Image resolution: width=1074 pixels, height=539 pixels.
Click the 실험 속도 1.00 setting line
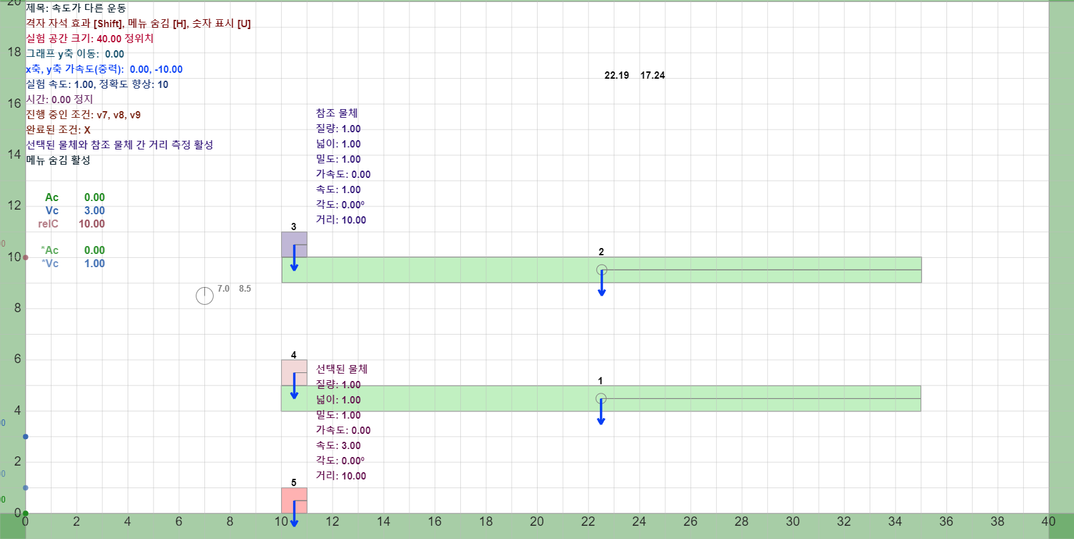97,84
